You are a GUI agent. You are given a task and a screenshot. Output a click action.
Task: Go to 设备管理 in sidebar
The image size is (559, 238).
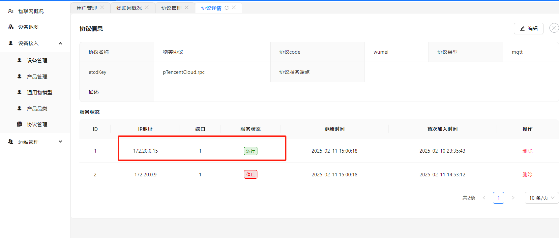(x=37, y=60)
